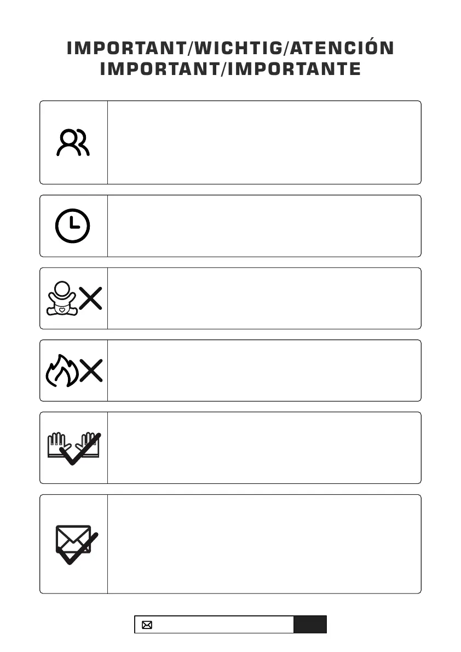Click the empty text box beside people icon
The width and height of the screenshot is (461, 652).
[x=264, y=142]
